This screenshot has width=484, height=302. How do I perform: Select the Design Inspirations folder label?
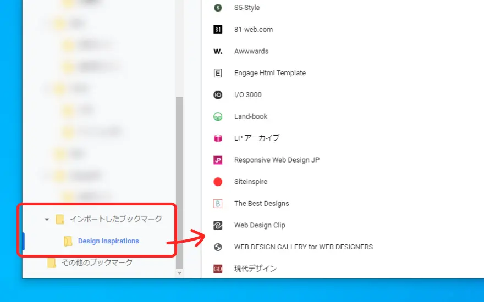108,241
